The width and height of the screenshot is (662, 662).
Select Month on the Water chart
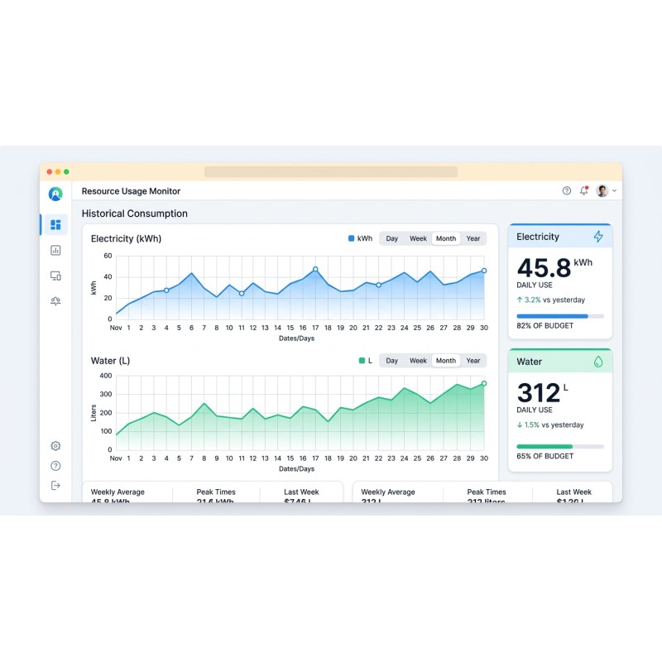[x=446, y=361]
